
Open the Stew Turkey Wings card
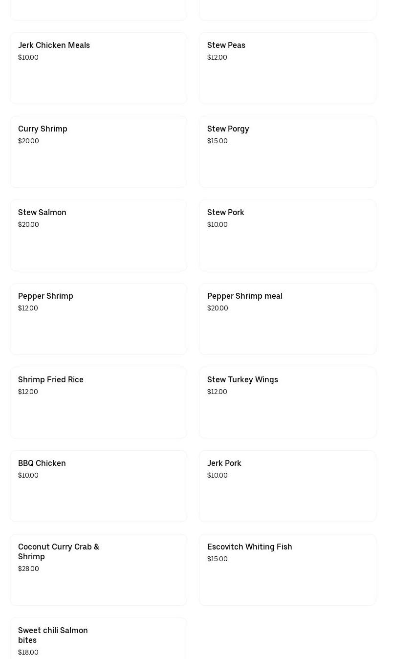click(287, 403)
